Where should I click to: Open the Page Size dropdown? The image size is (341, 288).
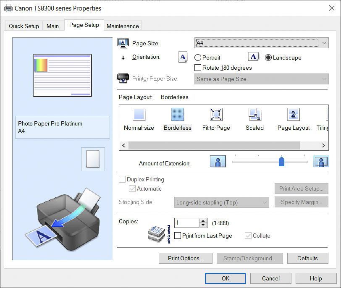coord(261,43)
